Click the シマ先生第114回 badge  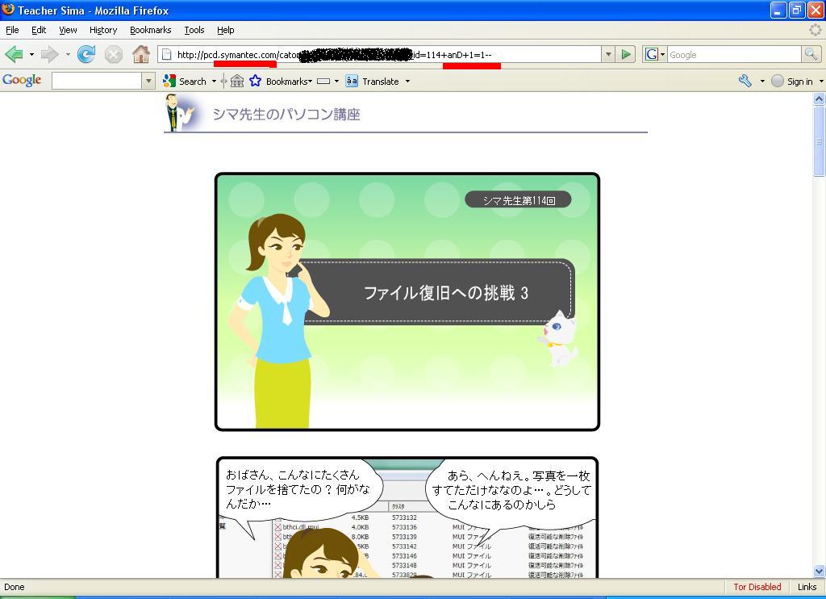pyautogui.click(x=518, y=200)
